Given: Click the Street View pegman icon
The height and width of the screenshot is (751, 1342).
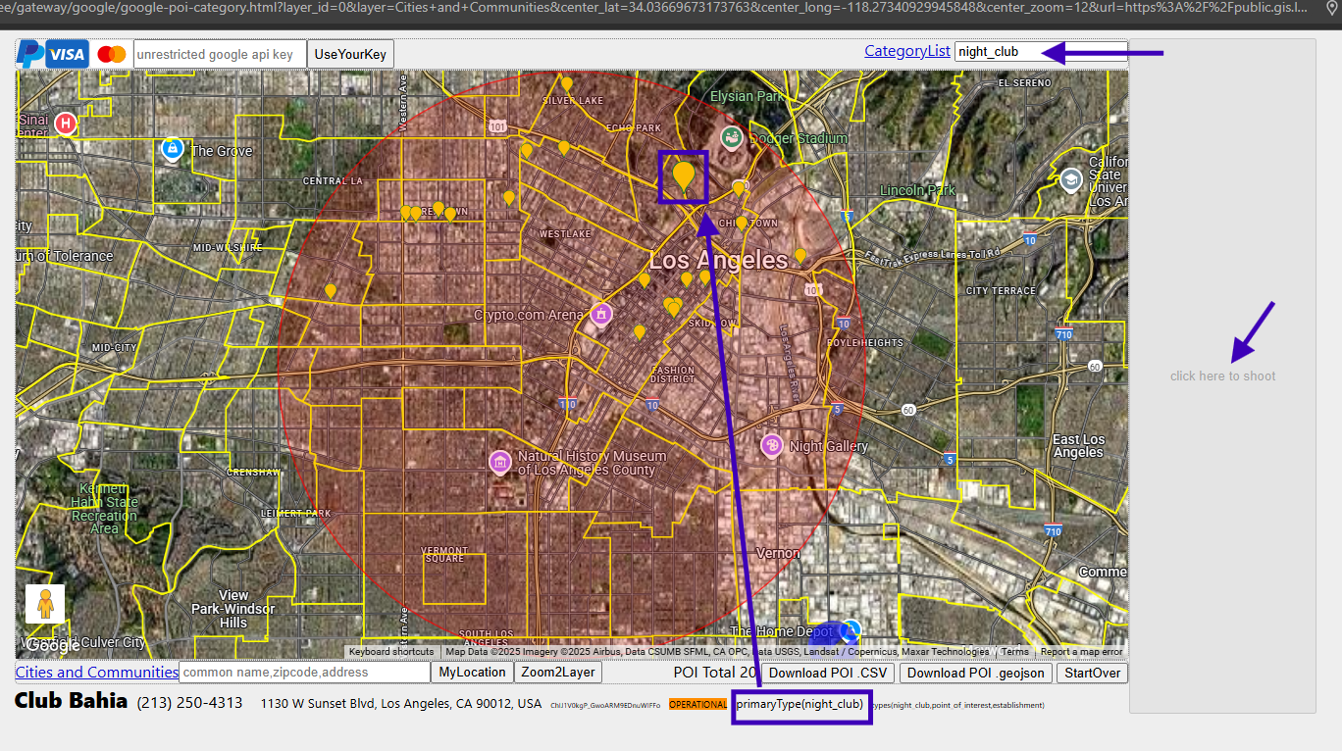Looking at the screenshot, I should [x=45, y=604].
